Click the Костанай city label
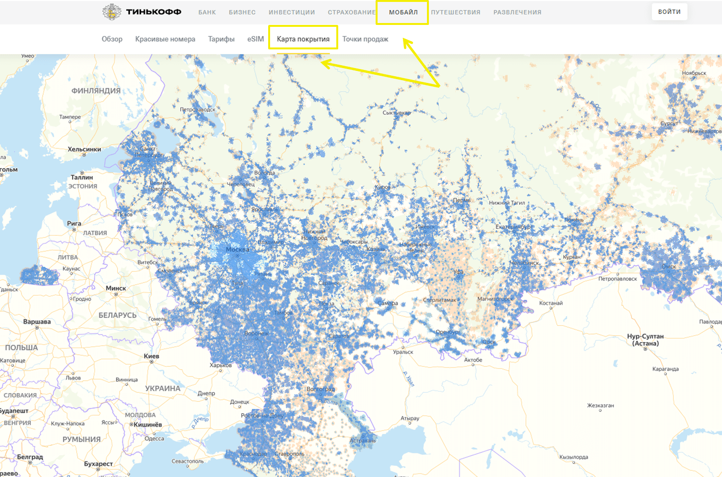This screenshot has height=477, width=722. (x=551, y=303)
